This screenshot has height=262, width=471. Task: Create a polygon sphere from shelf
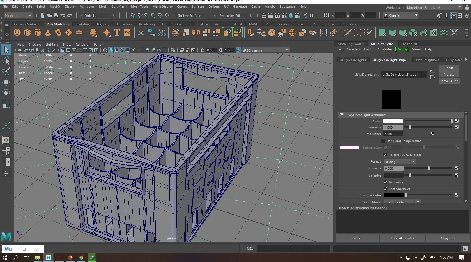[17, 32]
